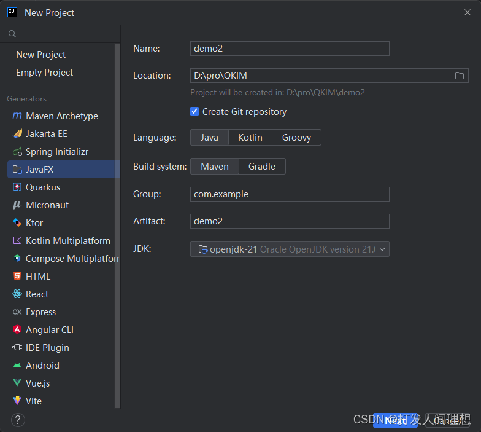481x432 pixels.
Task: Select Maven Archetype generator
Action: pos(62,116)
